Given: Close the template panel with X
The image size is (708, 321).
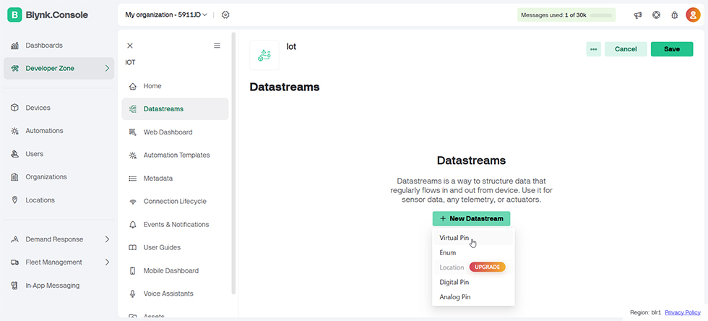Looking at the screenshot, I should [x=130, y=46].
